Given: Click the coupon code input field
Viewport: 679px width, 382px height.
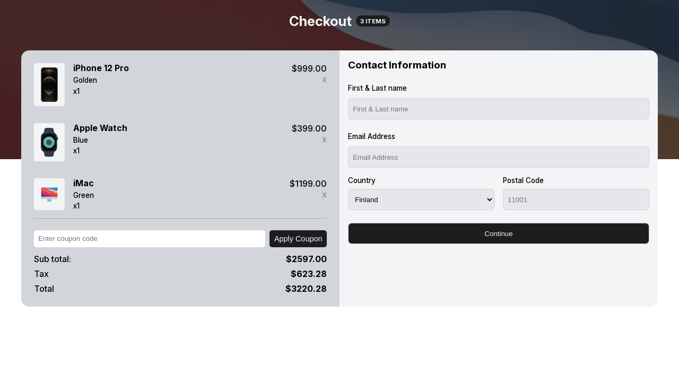Looking at the screenshot, I should pyautogui.click(x=150, y=239).
